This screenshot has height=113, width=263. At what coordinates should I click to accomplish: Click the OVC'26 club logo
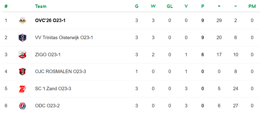(22, 21)
